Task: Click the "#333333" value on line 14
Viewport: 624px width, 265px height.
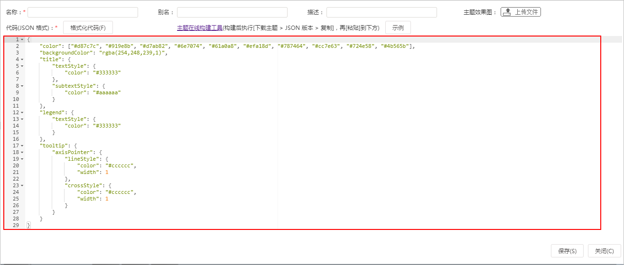Action: (107, 126)
